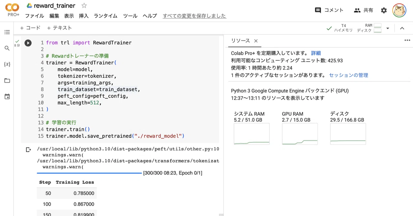The width and height of the screenshot is (413, 216).
Task: Click the RAM/ディスク usage indicator
Action: click(x=369, y=28)
